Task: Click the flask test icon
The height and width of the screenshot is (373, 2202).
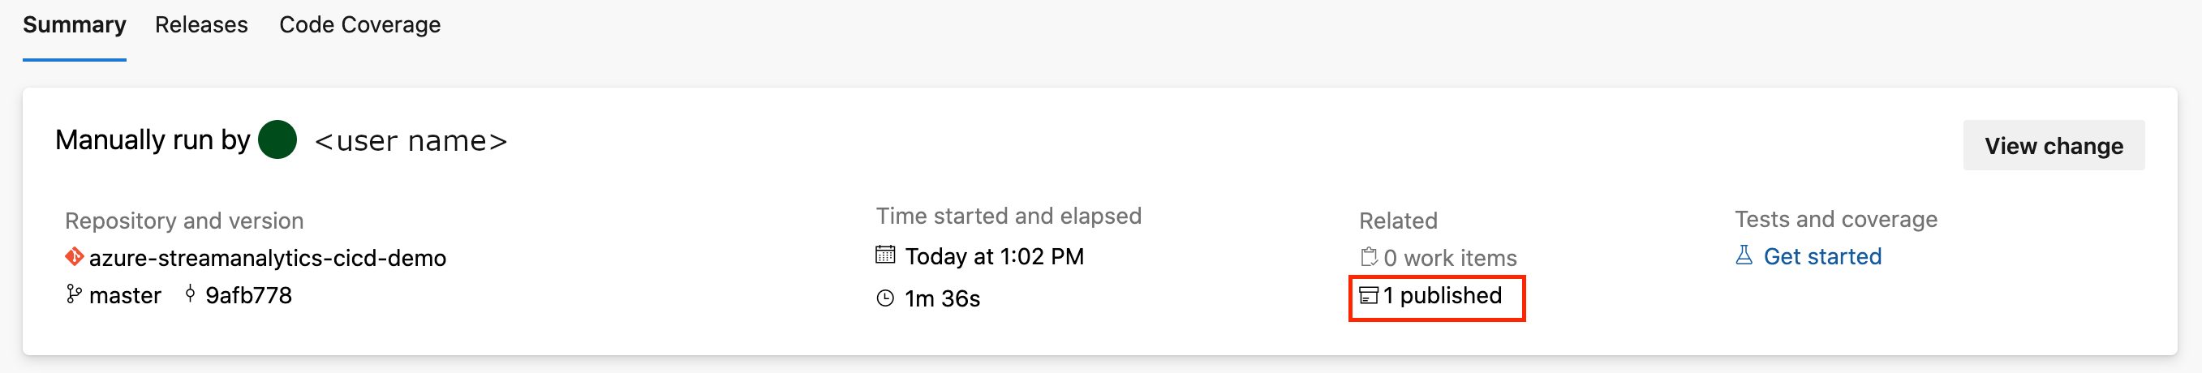Action: point(1744,255)
